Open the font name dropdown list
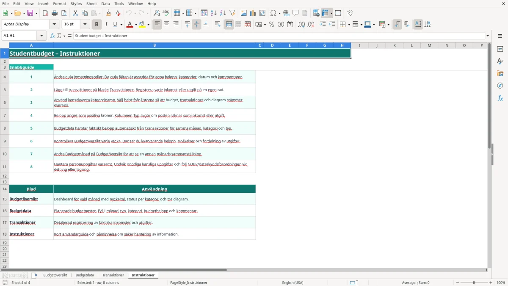The image size is (508, 286). [x=54, y=25]
